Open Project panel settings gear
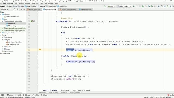 pos(21,10)
